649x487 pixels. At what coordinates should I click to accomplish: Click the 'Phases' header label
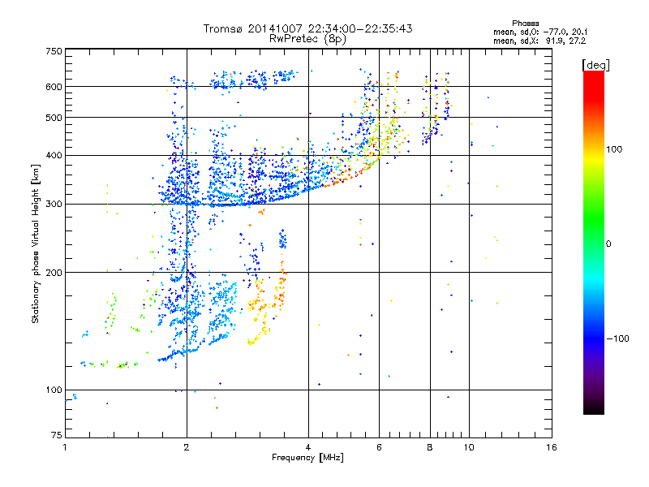tap(525, 24)
